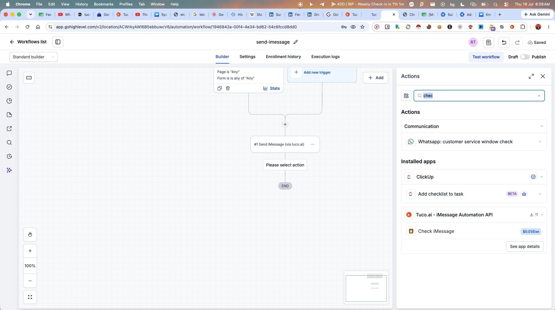This screenshot has height=310, width=555.
Task: Open the Enrollment history tab
Action: tap(283, 57)
